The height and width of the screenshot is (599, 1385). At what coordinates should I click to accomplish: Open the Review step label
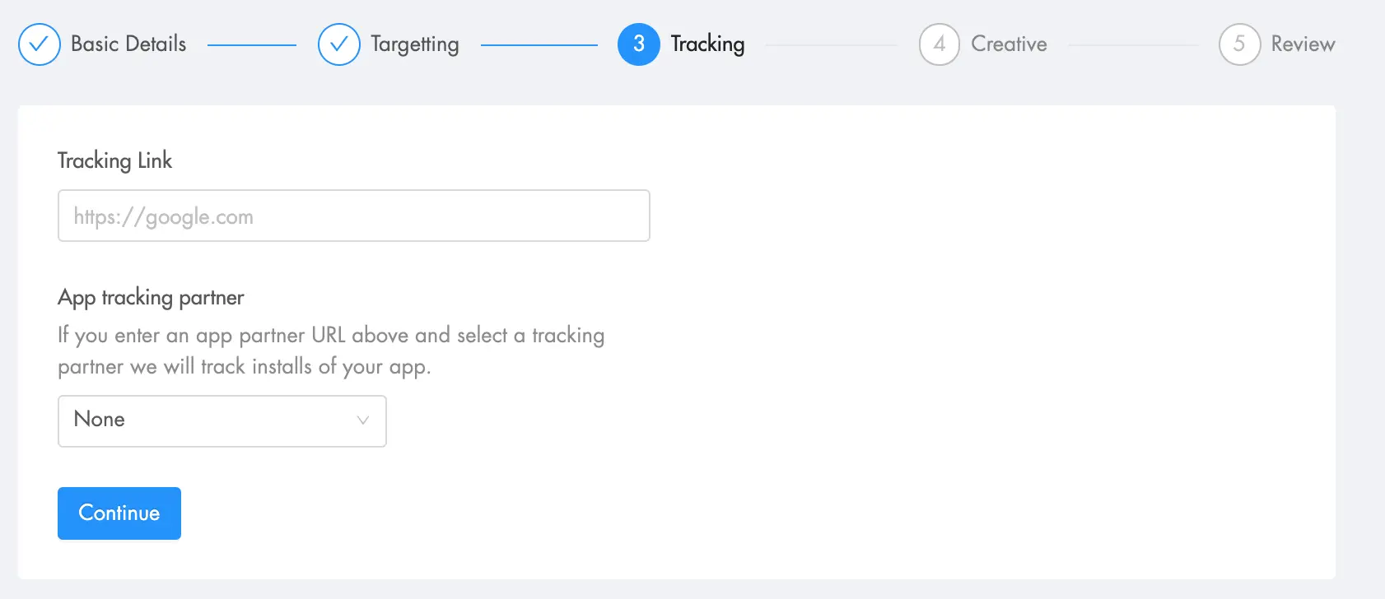[x=1303, y=44]
